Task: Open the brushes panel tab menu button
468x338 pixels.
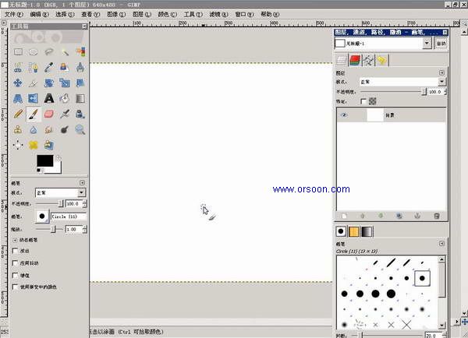Action: [x=441, y=244]
